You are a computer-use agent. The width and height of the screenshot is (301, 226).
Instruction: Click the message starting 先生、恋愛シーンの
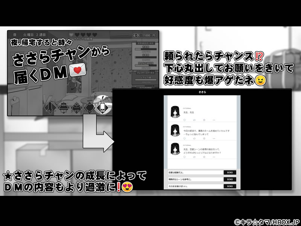202,151
